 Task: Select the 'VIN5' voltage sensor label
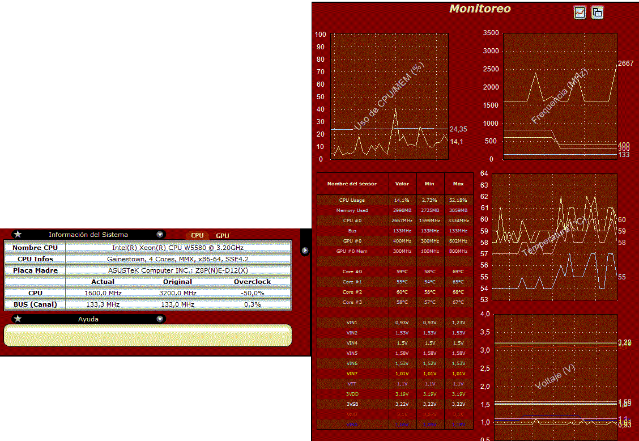(x=352, y=353)
